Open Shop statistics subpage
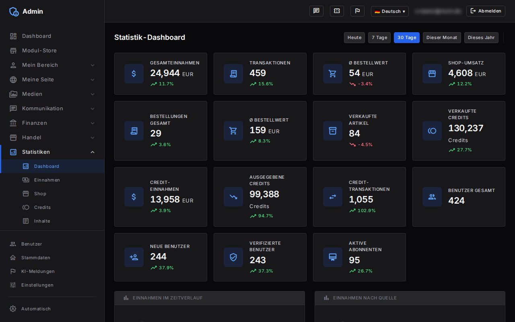 point(52,194)
